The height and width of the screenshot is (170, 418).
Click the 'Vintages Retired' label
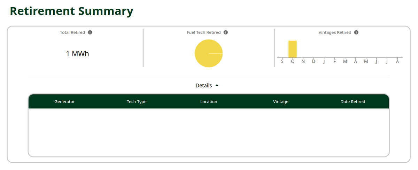pos(335,32)
